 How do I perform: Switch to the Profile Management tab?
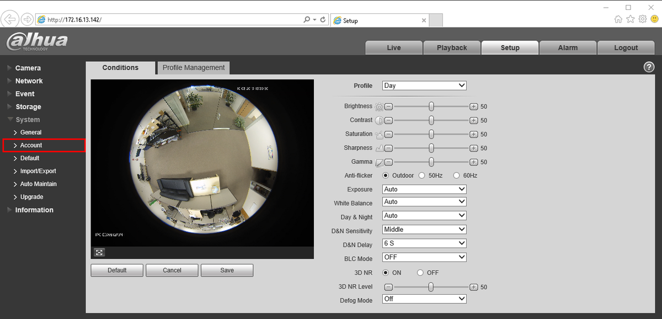(193, 67)
